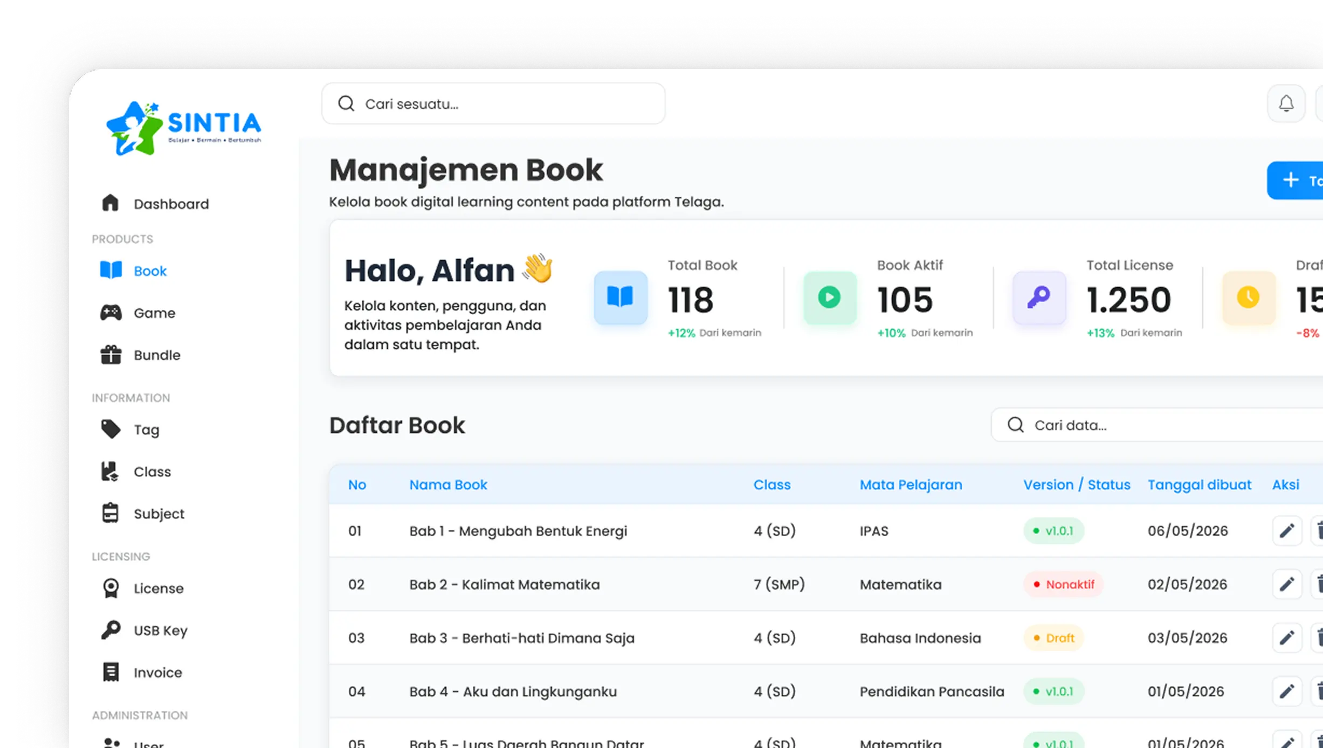
Task: Edit row Bab 2 - Kalimat Matematika
Action: pyautogui.click(x=1287, y=584)
